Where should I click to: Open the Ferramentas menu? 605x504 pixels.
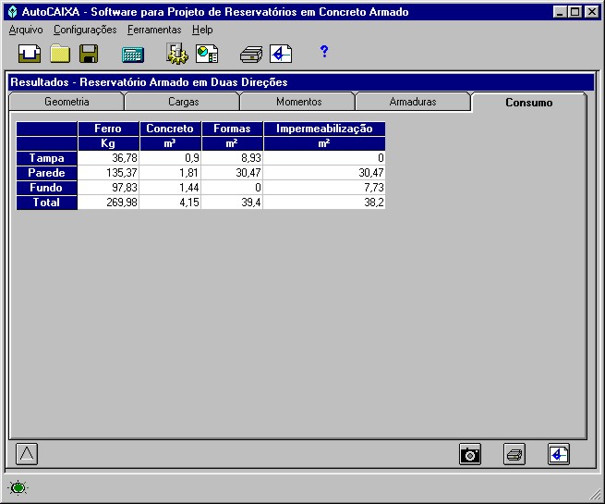(154, 30)
